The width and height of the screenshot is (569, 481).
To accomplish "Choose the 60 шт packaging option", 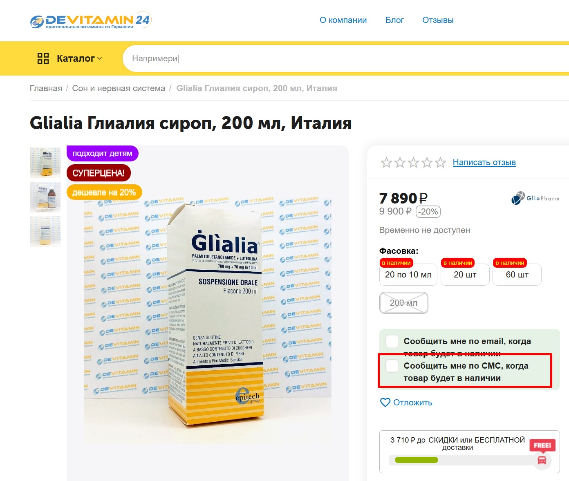I will click(x=517, y=275).
